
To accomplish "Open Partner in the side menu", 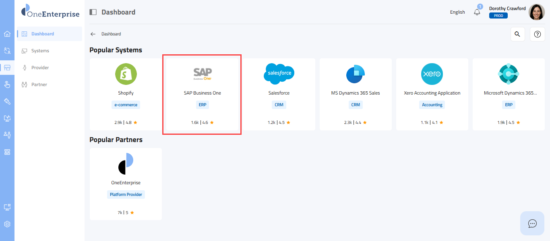I will [39, 84].
